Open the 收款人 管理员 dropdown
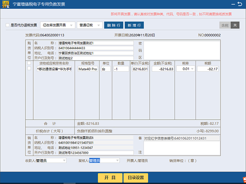This screenshot has height=184, width=246. [x=51, y=161]
